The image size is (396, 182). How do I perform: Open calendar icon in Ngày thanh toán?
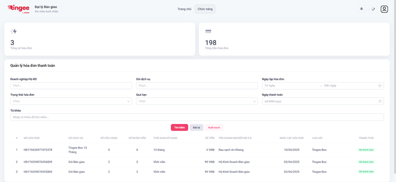click(380, 101)
